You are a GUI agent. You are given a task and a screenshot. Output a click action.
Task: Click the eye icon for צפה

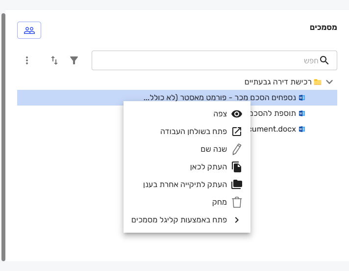tap(237, 114)
